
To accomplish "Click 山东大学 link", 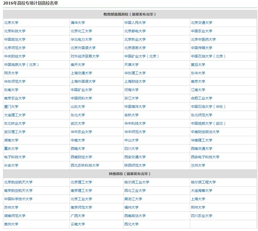I will point(78,107).
